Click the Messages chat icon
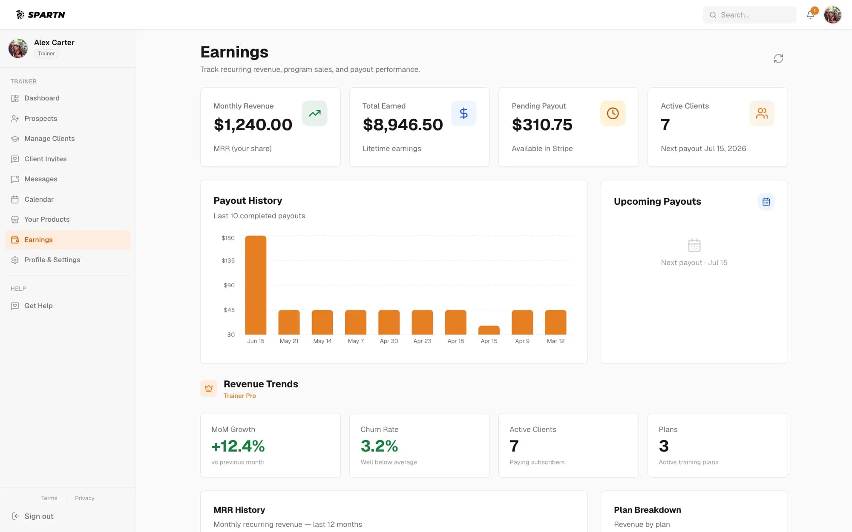The height and width of the screenshot is (532, 852). pyautogui.click(x=15, y=179)
